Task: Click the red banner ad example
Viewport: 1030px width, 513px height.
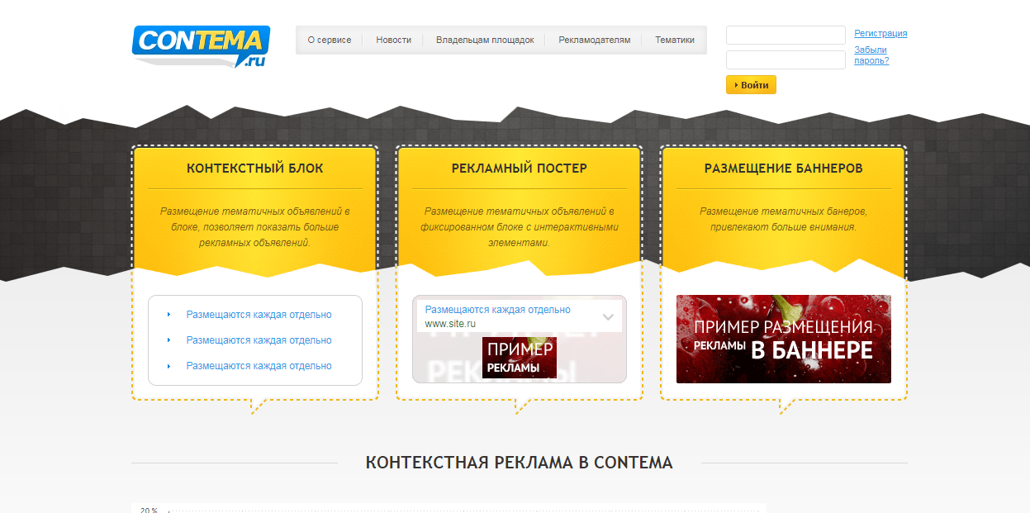Action: click(783, 339)
